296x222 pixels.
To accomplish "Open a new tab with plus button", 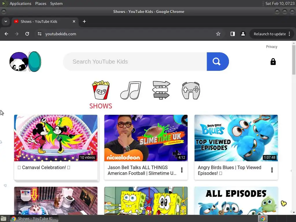I will (x=84, y=21).
